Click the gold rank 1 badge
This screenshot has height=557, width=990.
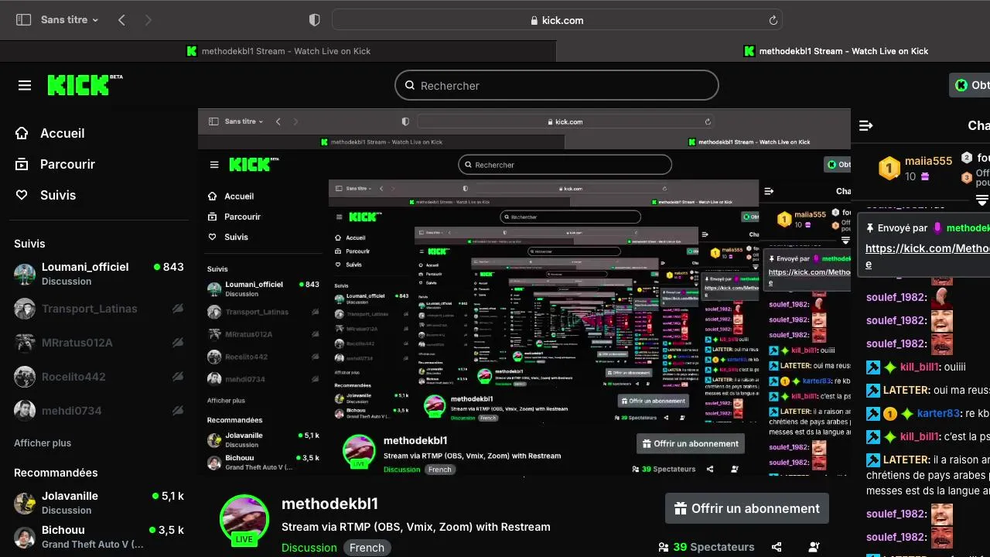coord(889,168)
